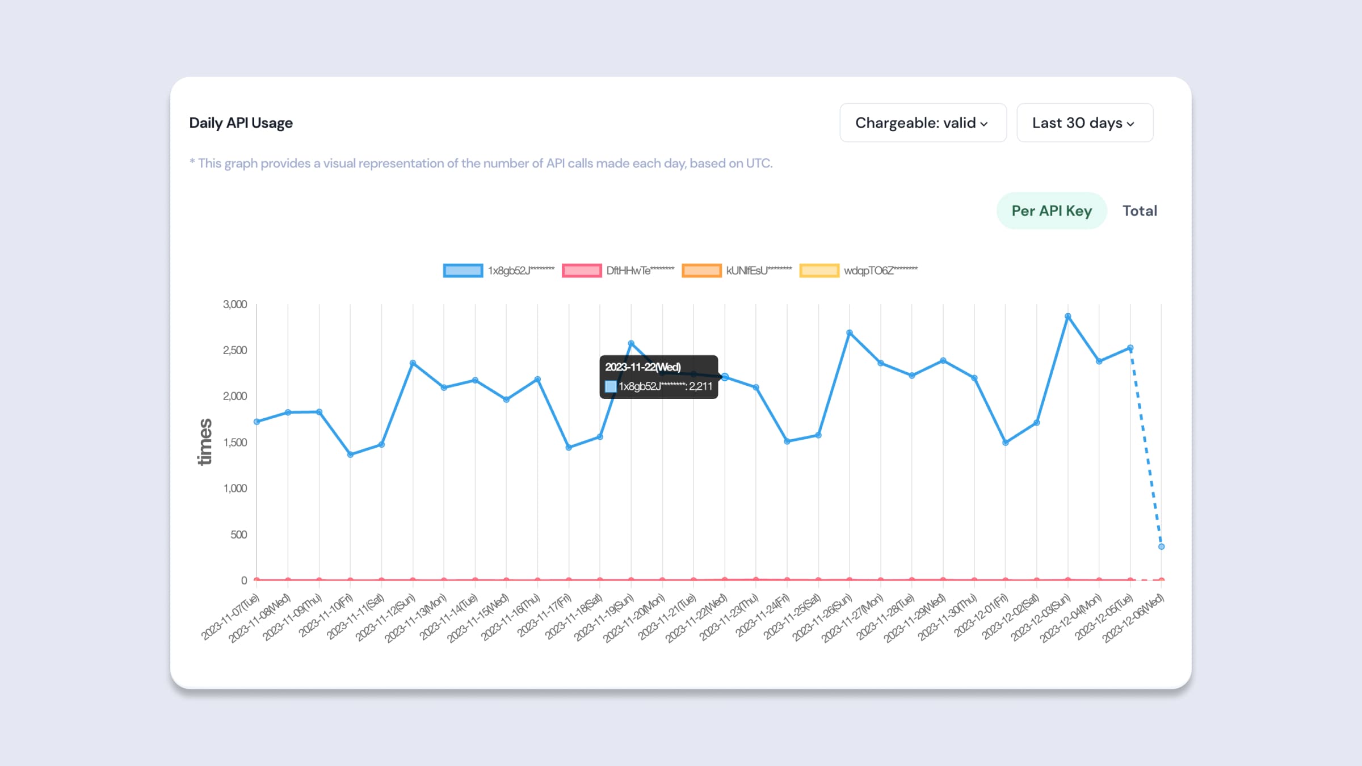Toggle the 1x8gb52J blue legend swatch
Image resolution: width=1362 pixels, height=766 pixels.
point(463,271)
